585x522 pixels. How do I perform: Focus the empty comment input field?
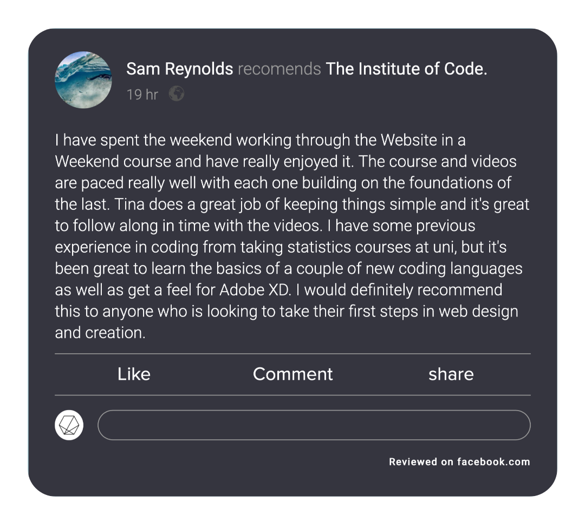(314, 425)
